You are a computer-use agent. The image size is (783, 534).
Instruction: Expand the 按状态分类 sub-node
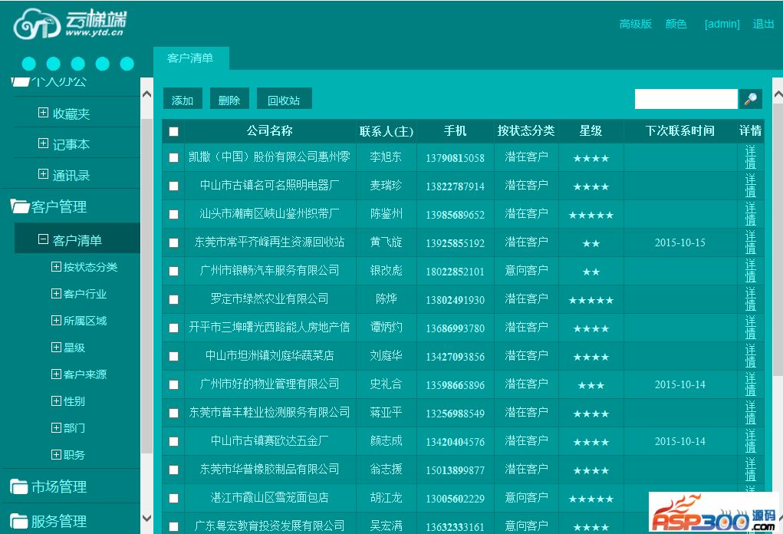[x=56, y=267]
